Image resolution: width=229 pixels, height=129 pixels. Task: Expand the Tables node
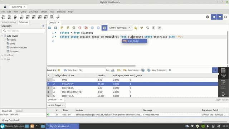[5, 40]
